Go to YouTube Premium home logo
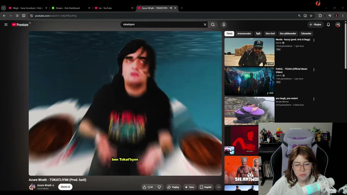Screen dimensions: 347x195 (x=20, y=25)
